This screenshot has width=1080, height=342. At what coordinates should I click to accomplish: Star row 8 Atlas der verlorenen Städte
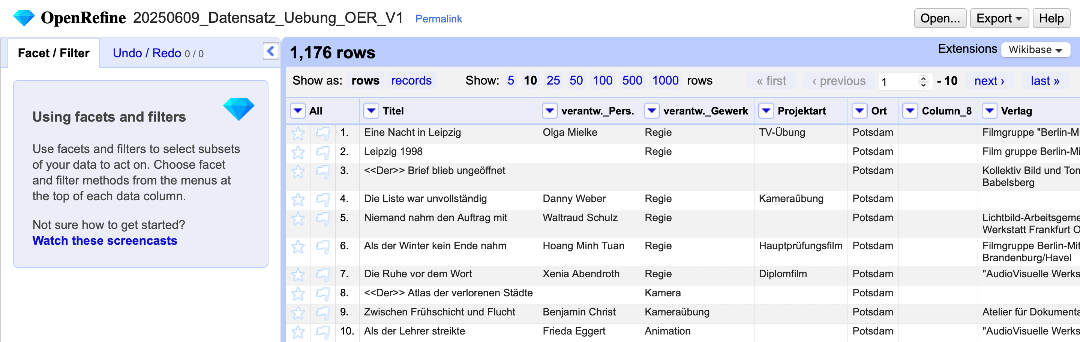(298, 294)
